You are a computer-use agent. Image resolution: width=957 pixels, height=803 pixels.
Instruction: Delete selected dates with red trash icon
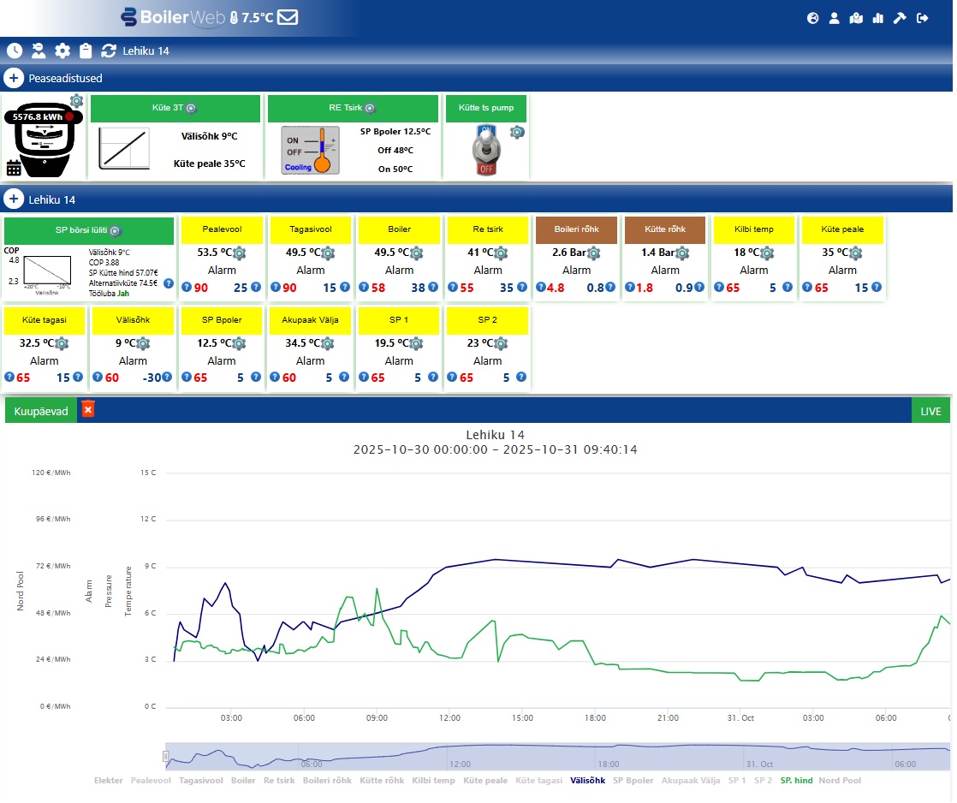pyautogui.click(x=87, y=410)
